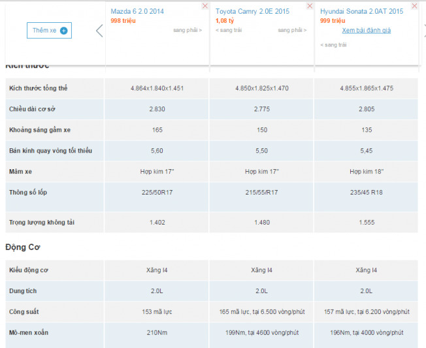The height and width of the screenshot is (348, 426).
Task: Select the Kích thước tổng thể row label
Action: pyautogui.click(x=39, y=88)
